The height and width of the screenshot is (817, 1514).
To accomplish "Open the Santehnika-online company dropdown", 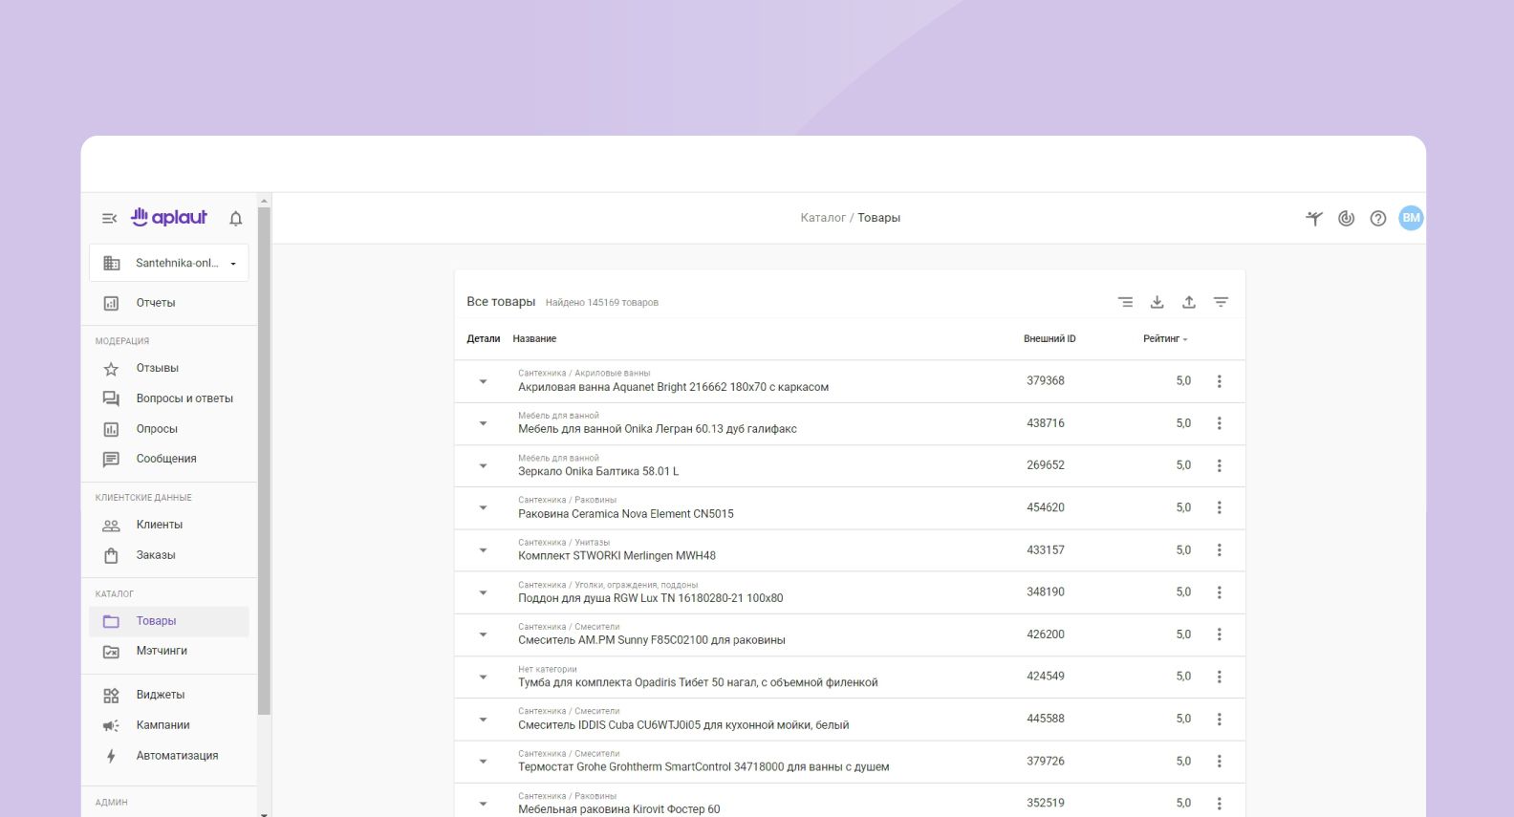I will pos(169,263).
